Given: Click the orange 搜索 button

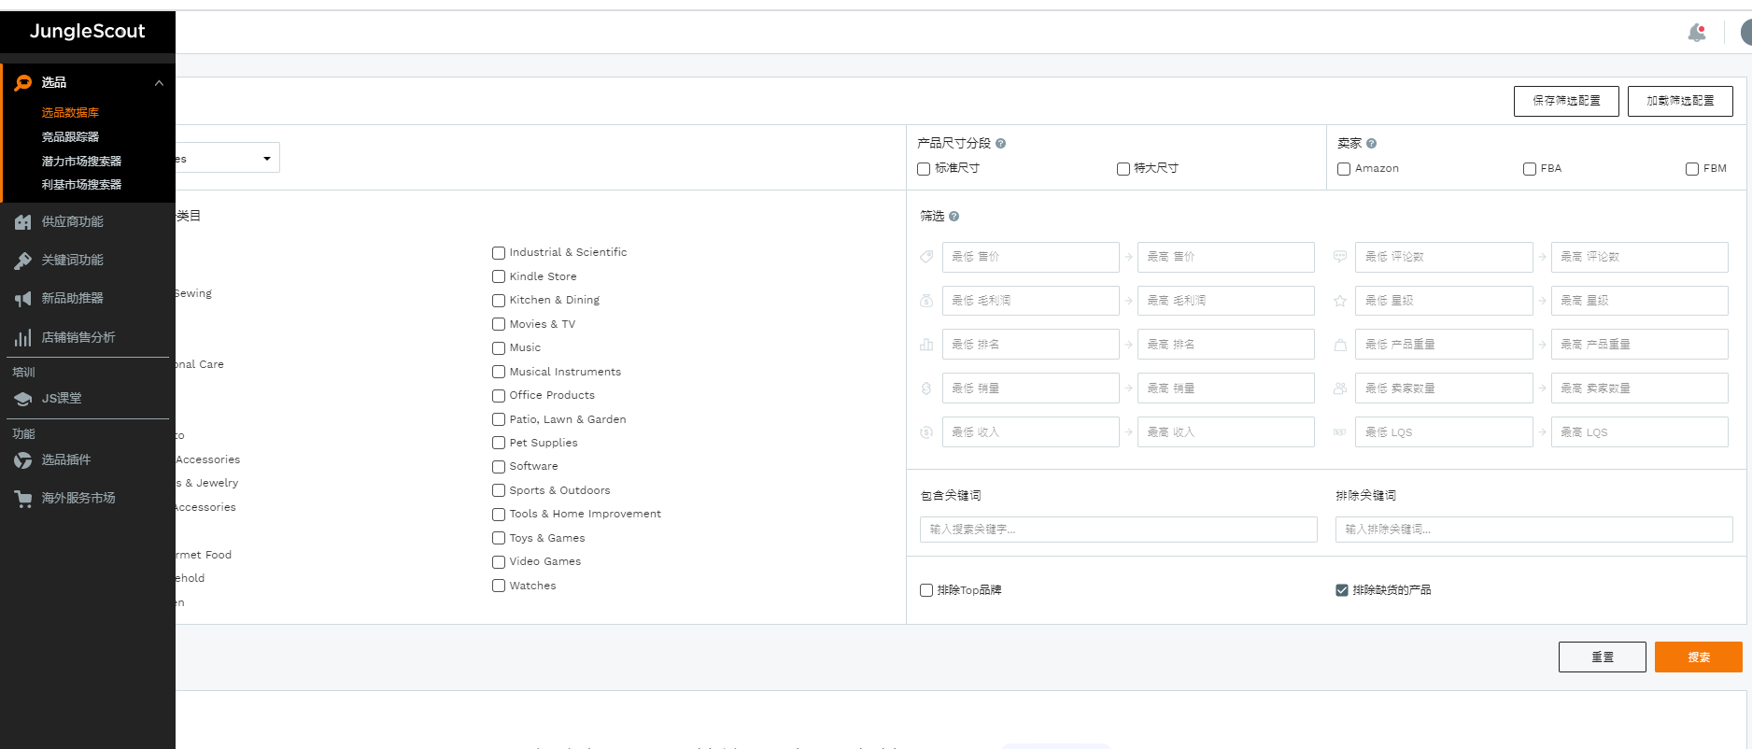Looking at the screenshot, I should [x=1699, y=657].
